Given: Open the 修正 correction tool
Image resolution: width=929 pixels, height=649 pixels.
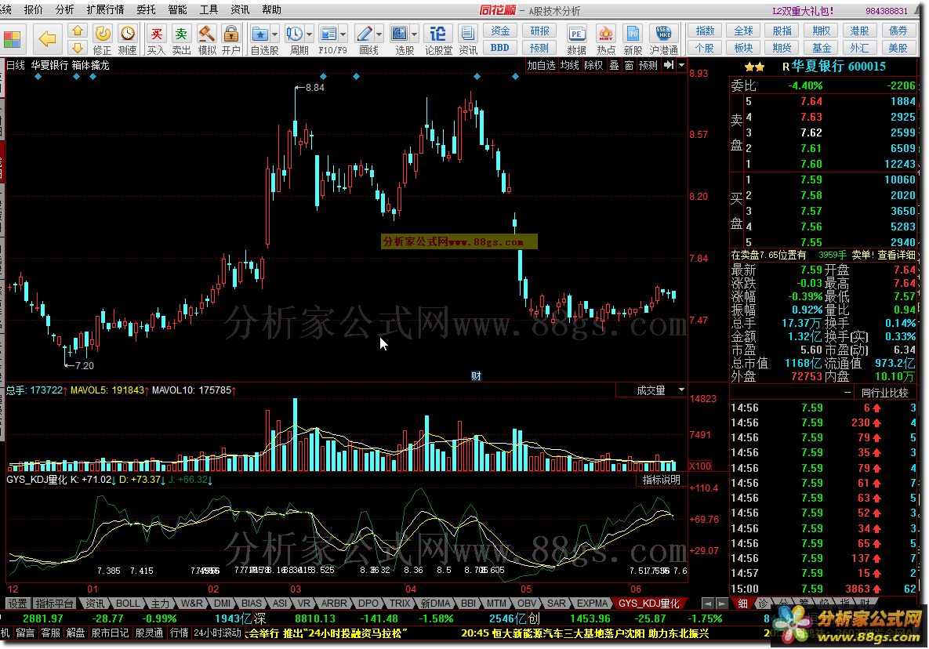Looking at the screenshot, I should (x=103, y=40).
